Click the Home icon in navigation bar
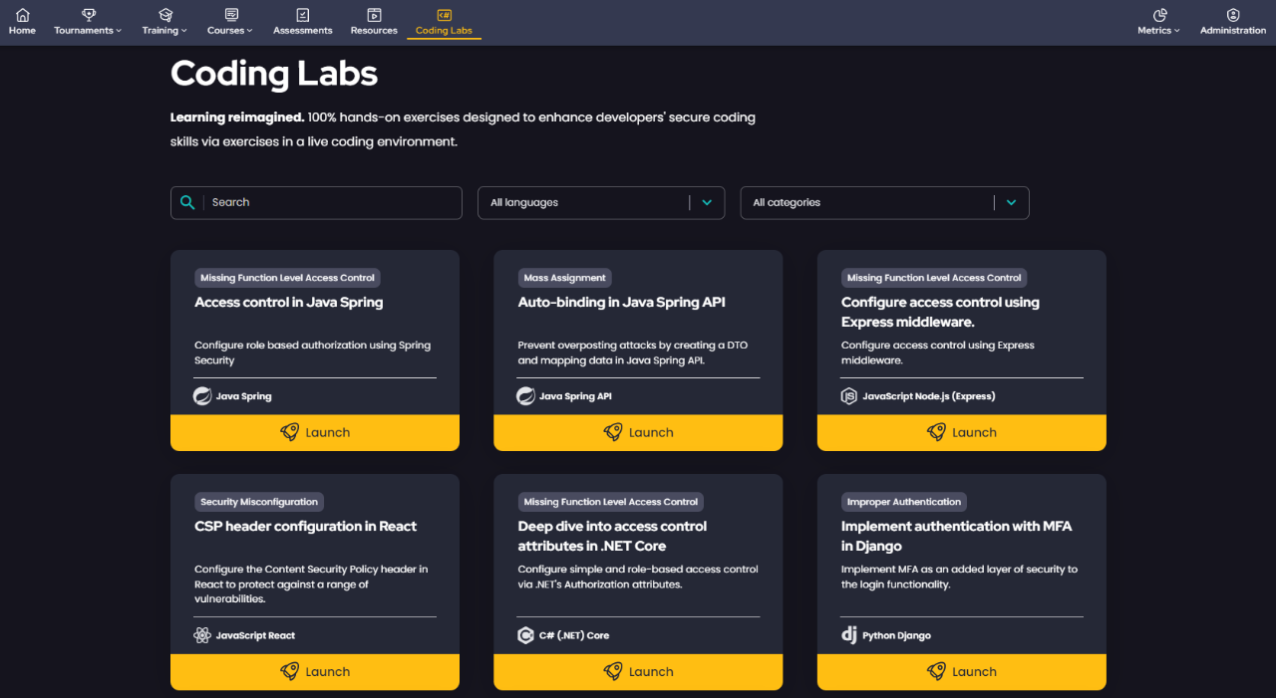Viewport: 1276px width, 698px height. coord(22,15)
